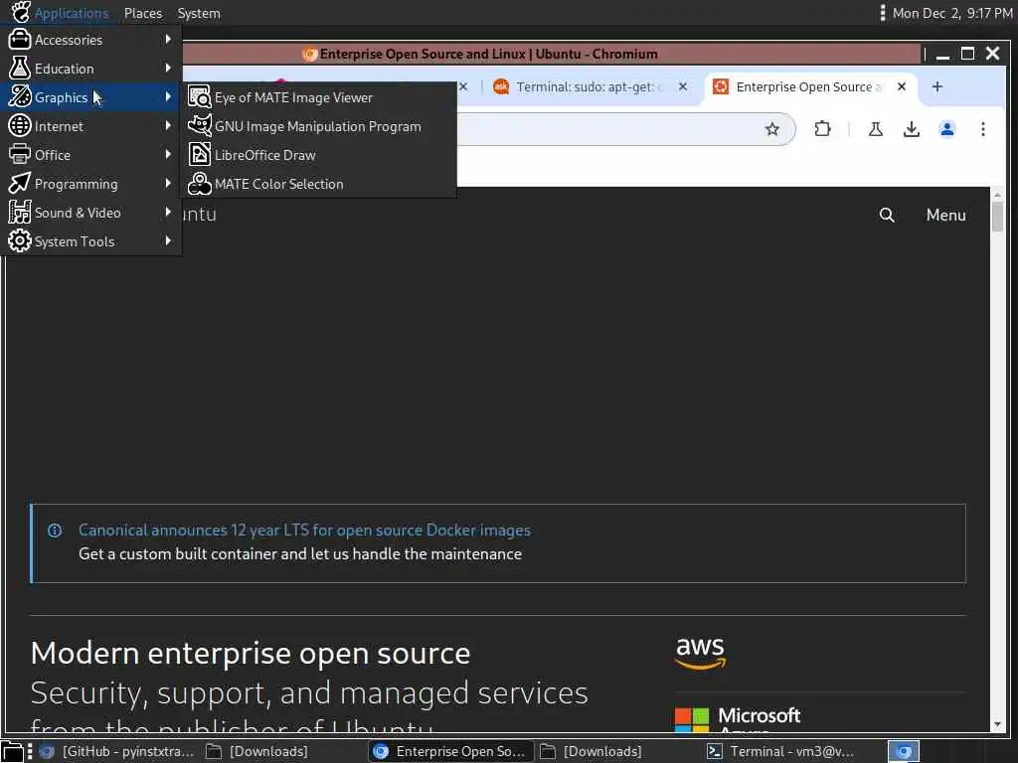1018x763 pixels.
Task: Click the MATE Color Selection icon
Action: (199, 184)
